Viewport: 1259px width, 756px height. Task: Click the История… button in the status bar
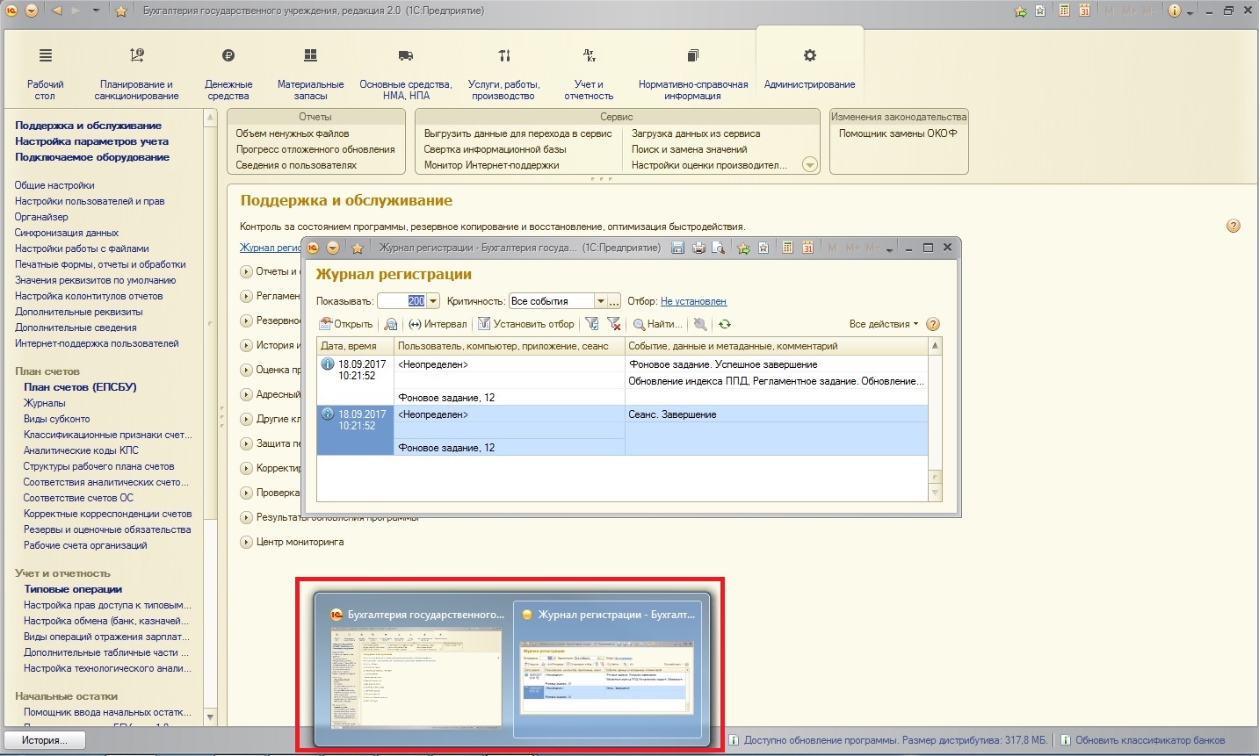(45, 740)
